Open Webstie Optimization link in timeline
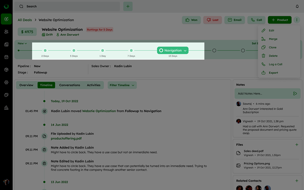 click(99, 111)
